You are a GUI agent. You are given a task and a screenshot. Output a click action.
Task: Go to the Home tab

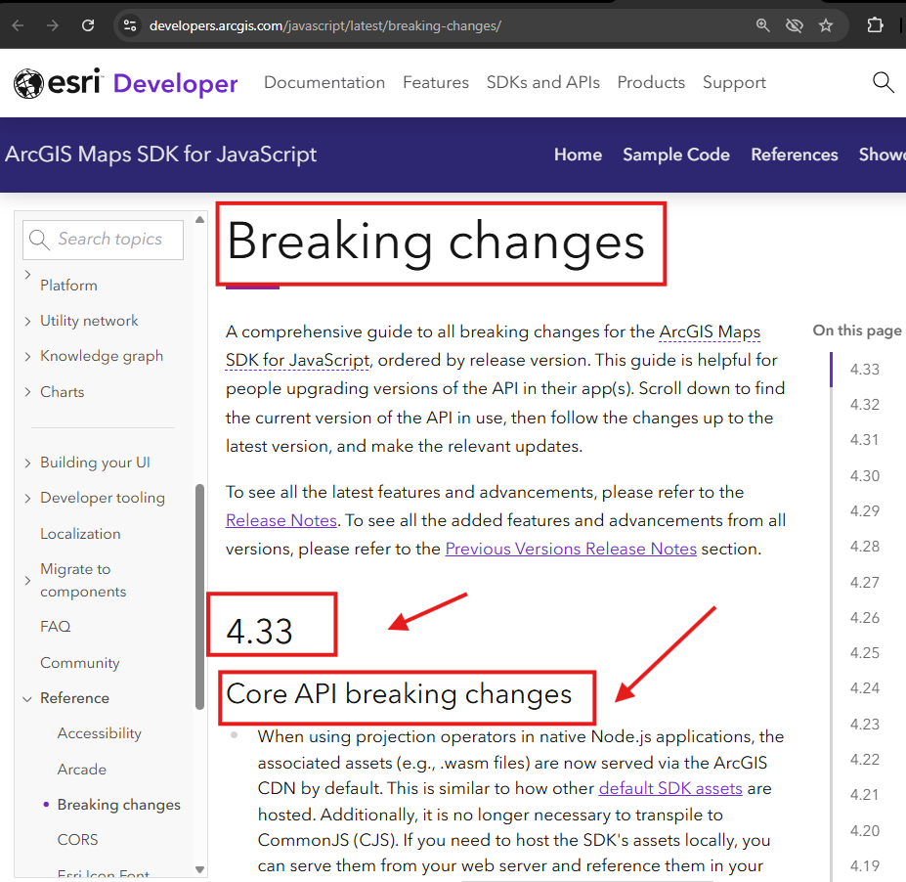pos(578,154)
